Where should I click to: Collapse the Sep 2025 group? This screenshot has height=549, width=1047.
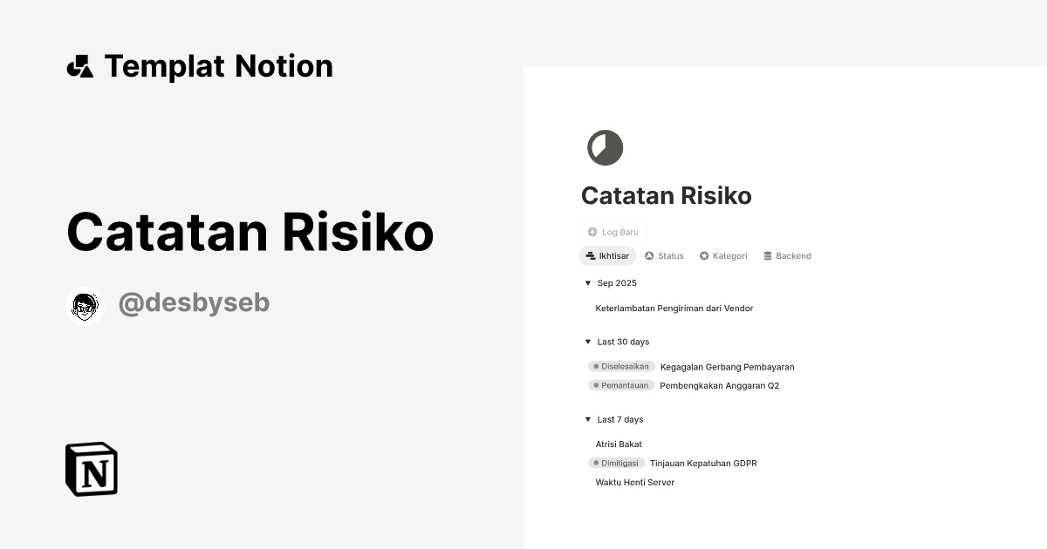click(587, 282)
